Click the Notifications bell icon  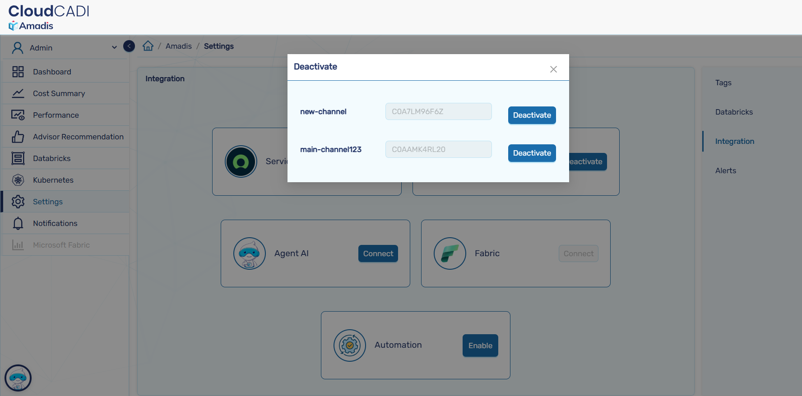click(x=18, y=223)
